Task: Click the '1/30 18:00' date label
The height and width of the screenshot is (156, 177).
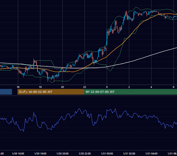Action: [40, 154]
